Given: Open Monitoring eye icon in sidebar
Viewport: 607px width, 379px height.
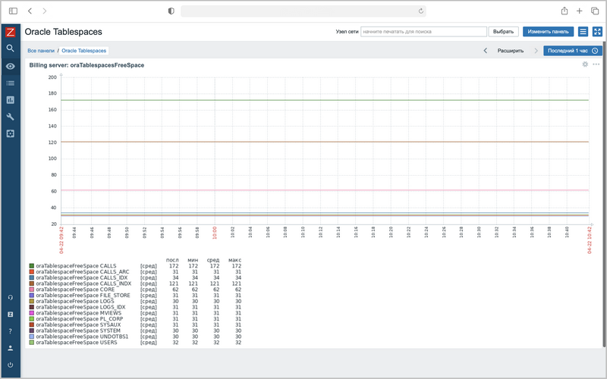Looking at the screenshot, I should (x=11, y=66).
